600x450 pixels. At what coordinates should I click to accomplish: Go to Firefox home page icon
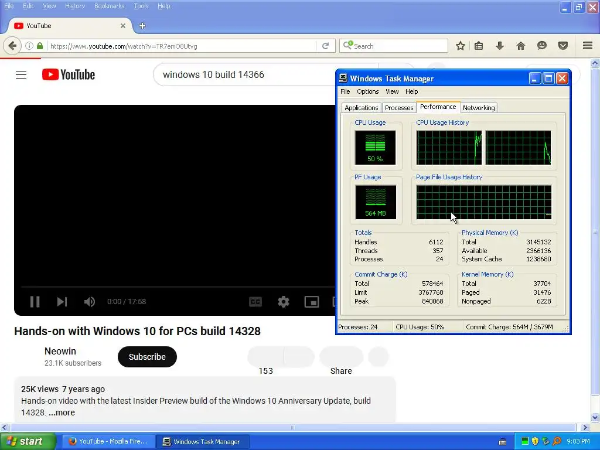click(521, 46)
